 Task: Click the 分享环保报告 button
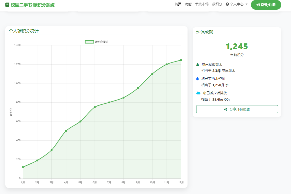click(x=237, y=109)
